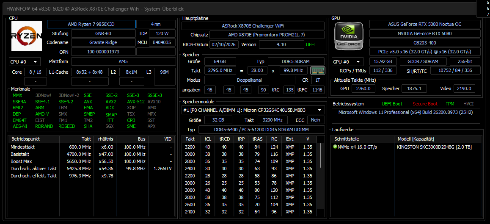Open the CPU #0 selector dropdown
Screen dimensions: 490x224
pos(25,62)
